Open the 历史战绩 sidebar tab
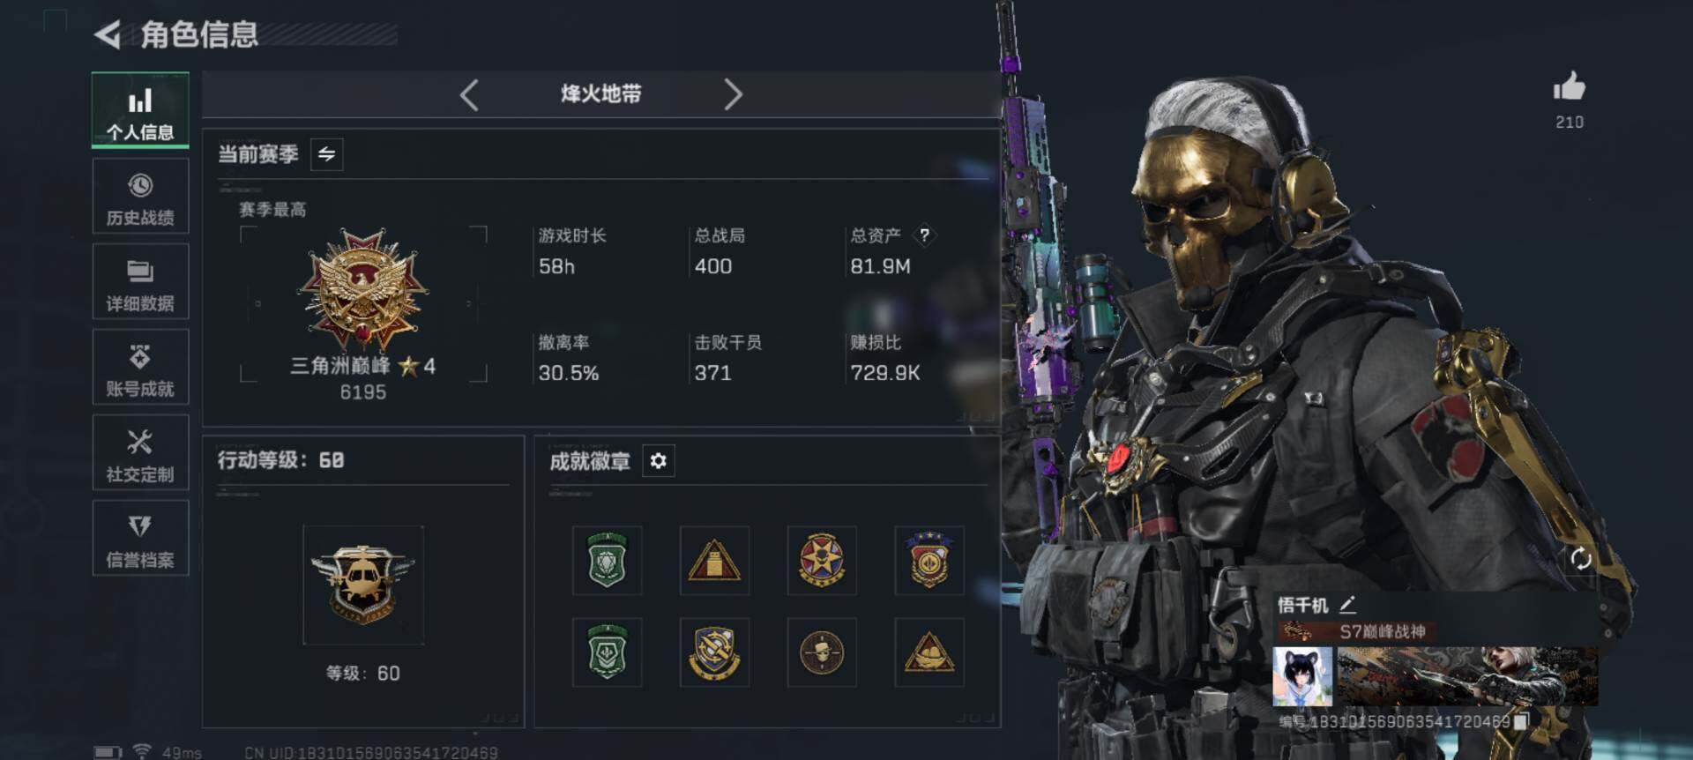 [140, 197]
